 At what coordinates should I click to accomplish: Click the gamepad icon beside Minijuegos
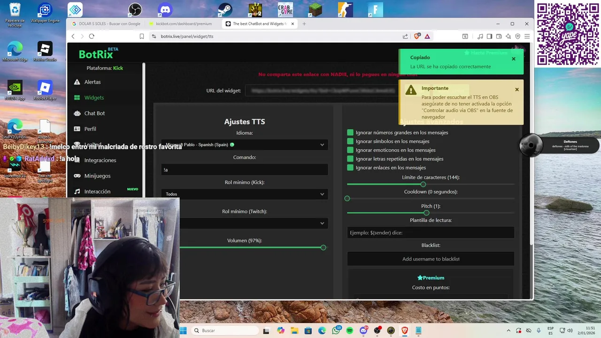[77, 176]
